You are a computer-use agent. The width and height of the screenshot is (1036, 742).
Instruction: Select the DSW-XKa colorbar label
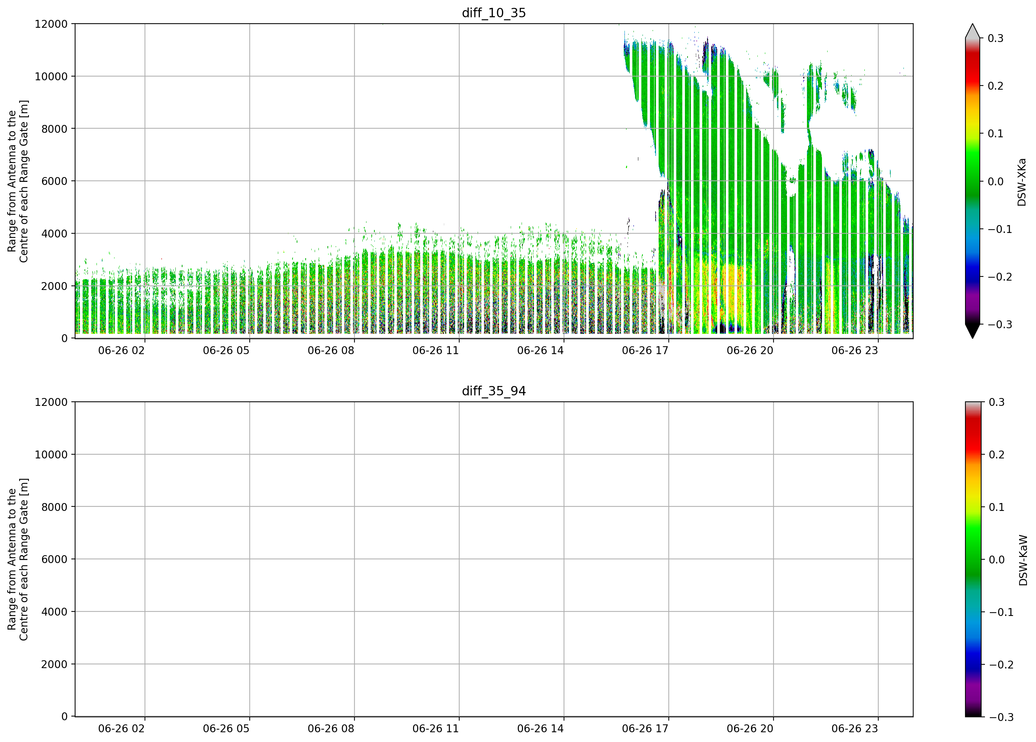tap(1022, 182)
